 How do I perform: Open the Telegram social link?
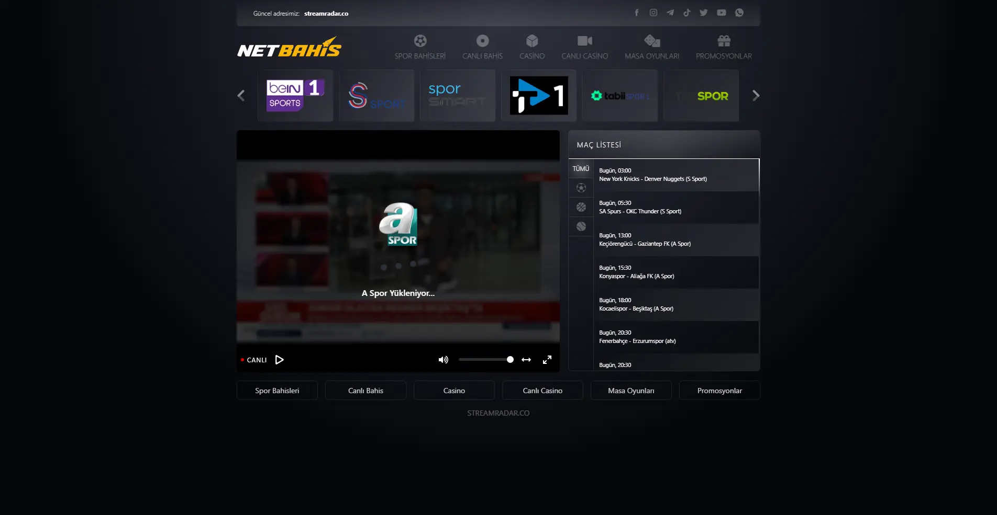pyautogui.click(x=670, y=13)
